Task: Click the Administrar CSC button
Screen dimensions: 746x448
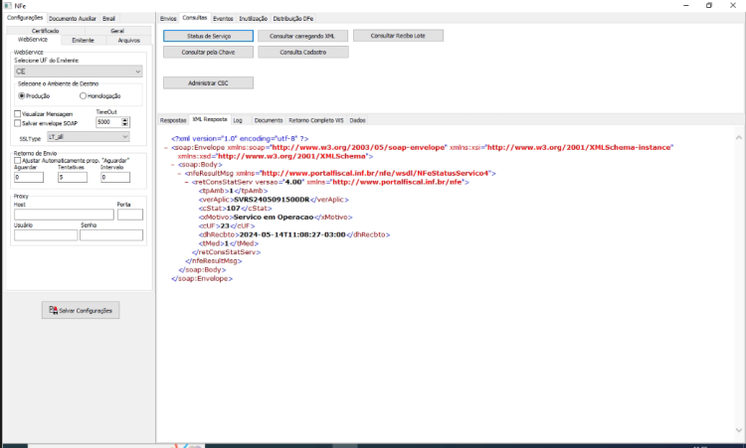Action: point(209,83)
